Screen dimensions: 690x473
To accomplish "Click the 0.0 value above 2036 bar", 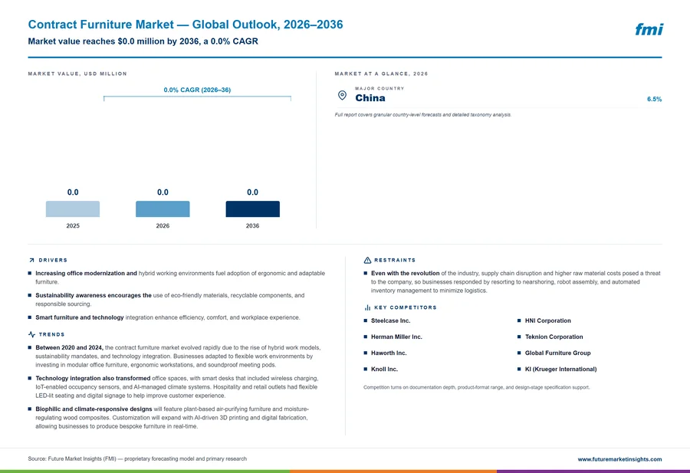I will click(252, 192).
